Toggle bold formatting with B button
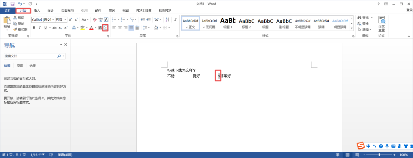This screenshot has height=158, width=413. tap(34, 28)
